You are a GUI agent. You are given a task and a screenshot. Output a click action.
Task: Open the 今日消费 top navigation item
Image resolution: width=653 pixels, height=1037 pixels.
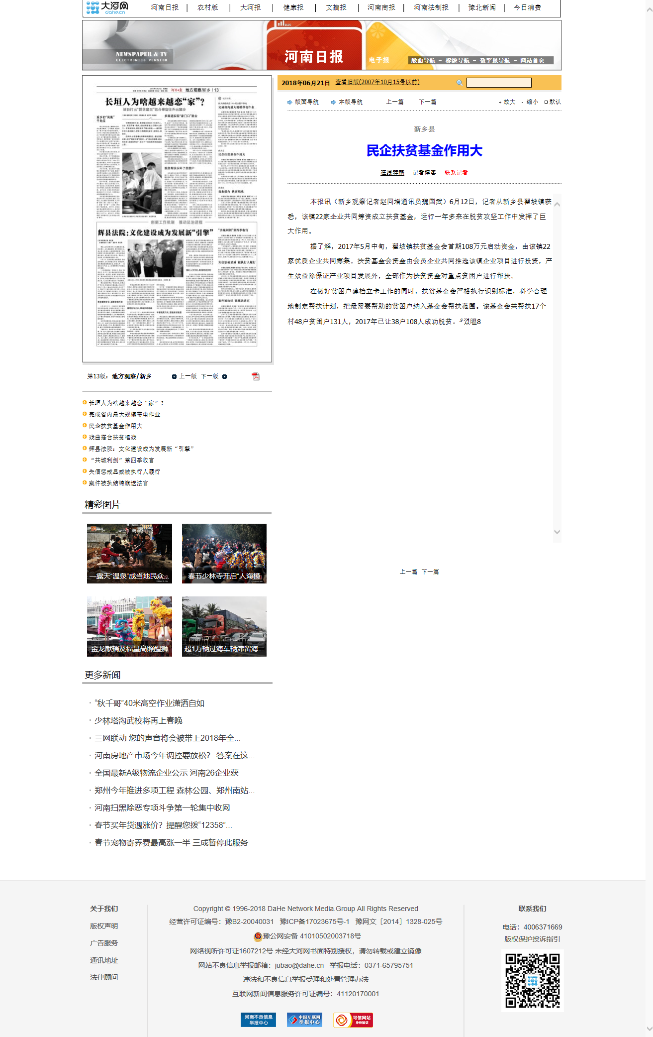pos(527,7)
